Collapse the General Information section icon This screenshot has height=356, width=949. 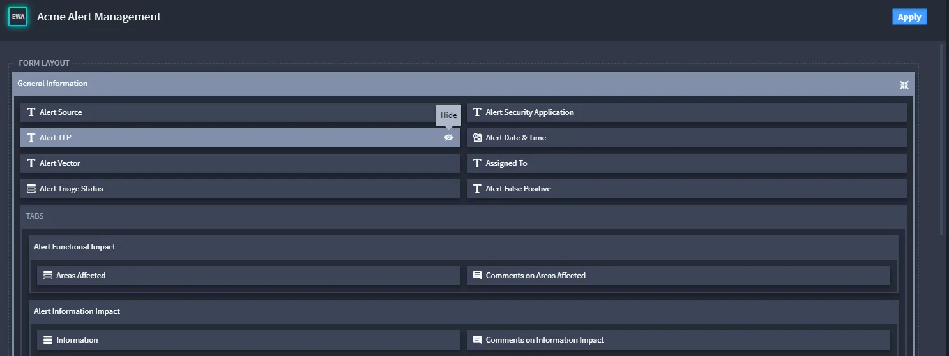tap(904, 85)
